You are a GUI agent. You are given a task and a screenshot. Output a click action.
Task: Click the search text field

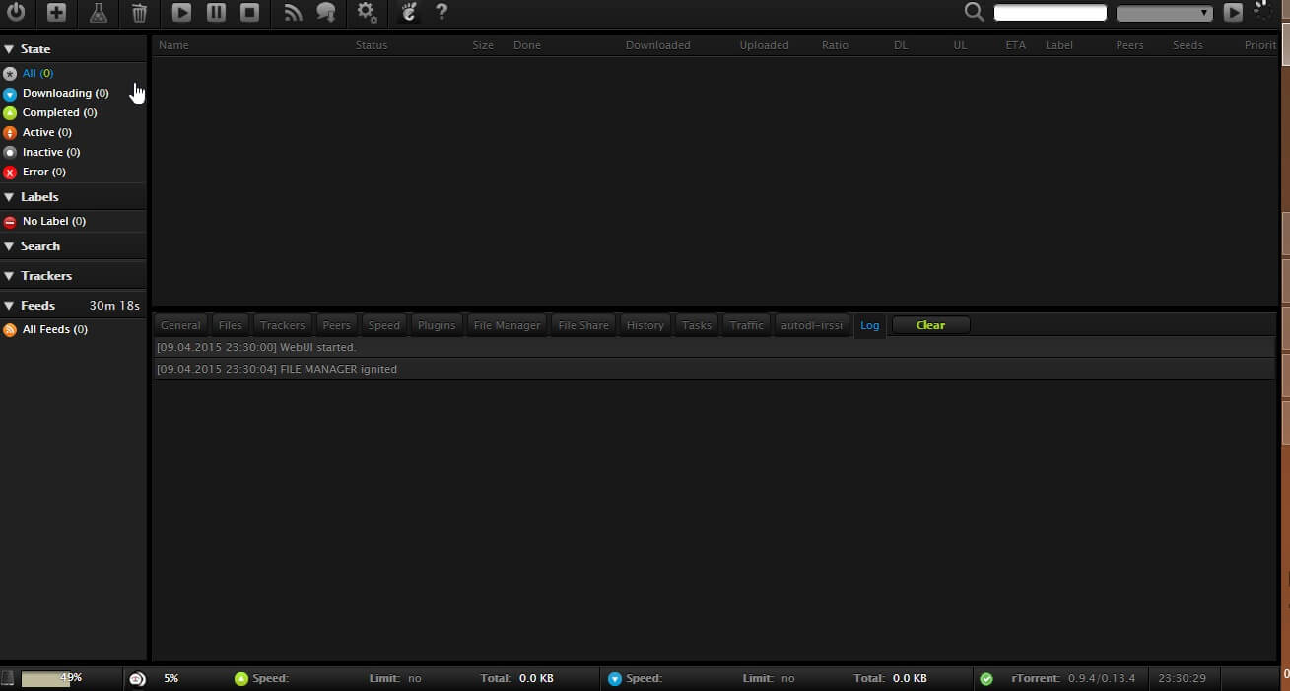(x=1050, y=13)
